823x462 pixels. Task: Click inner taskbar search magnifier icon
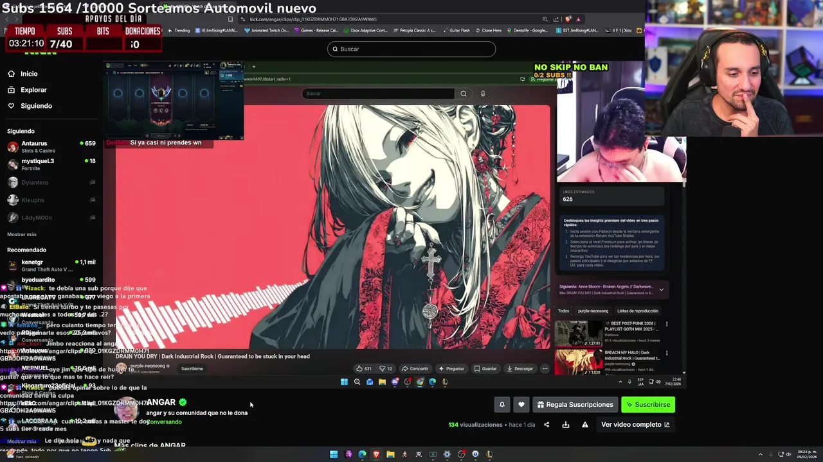coord(357,382)
